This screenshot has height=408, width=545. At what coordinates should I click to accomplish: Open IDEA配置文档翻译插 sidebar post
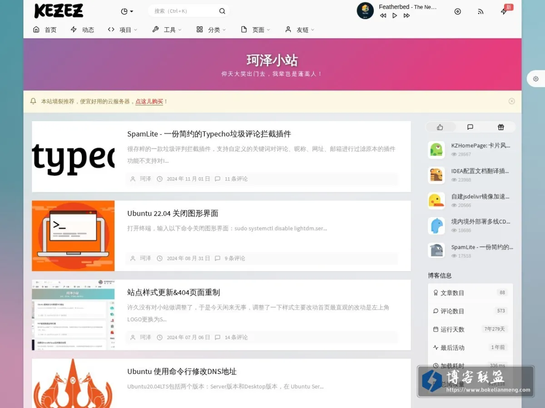point(480,171)
